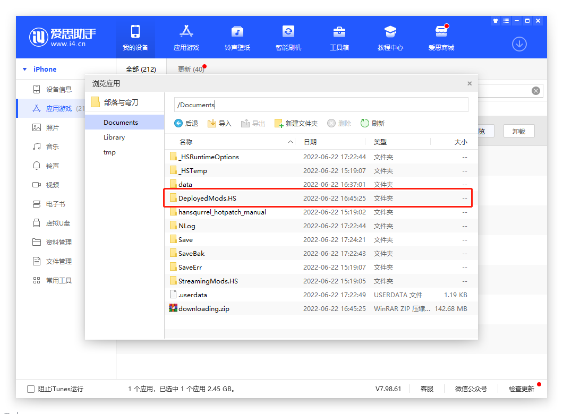Sort by 大小 column header
The image size is (563, 414).
(460, 142)
